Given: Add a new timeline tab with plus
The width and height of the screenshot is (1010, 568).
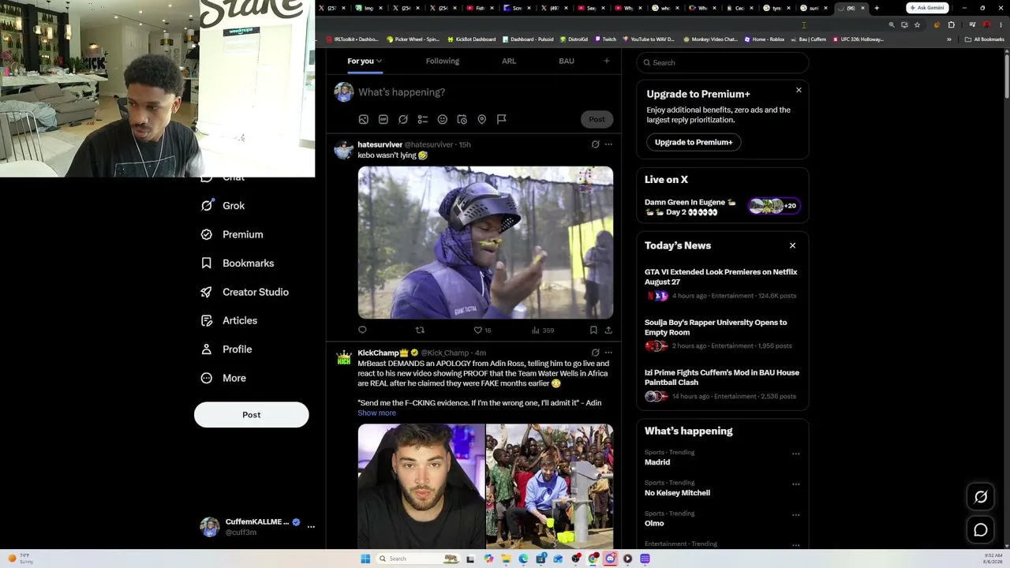Looking at the screenshot, I should click(607, 61).
